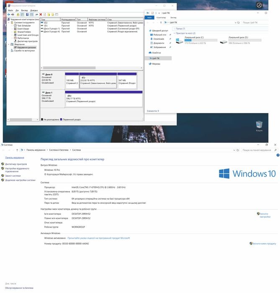Click Змінити настройки link beside computer name
Image resolution: width=280 pixels, height=293 pixels.
click(x=265, y=215)
